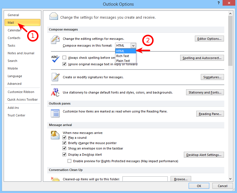This screenshot has height=193, width=237.
Task: Click the Outlook panes section header
Action: point(135,103)
